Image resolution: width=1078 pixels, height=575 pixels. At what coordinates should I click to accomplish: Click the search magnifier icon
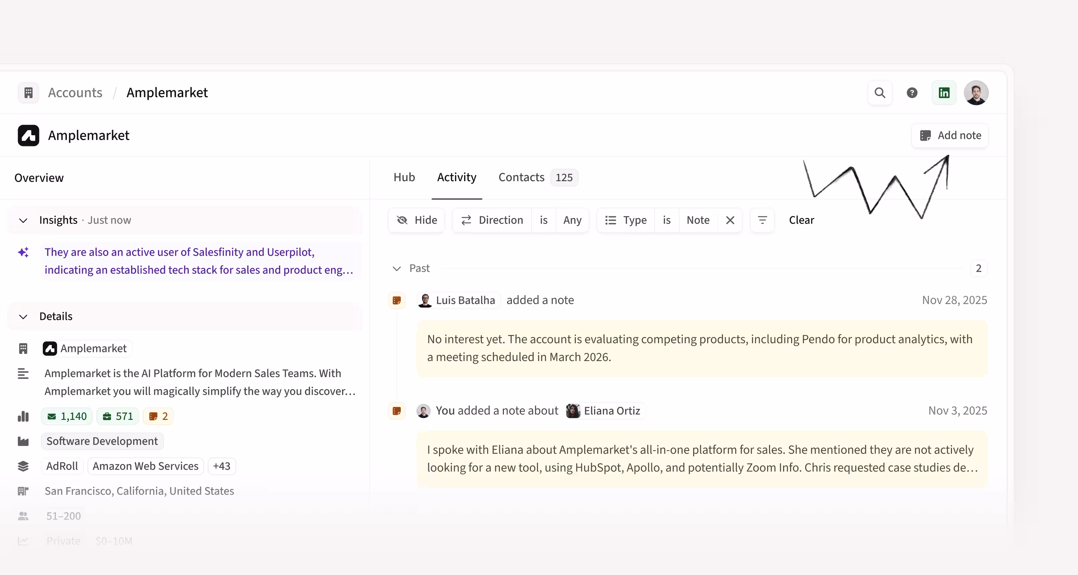pyautogui.click(x=880, y=93)
